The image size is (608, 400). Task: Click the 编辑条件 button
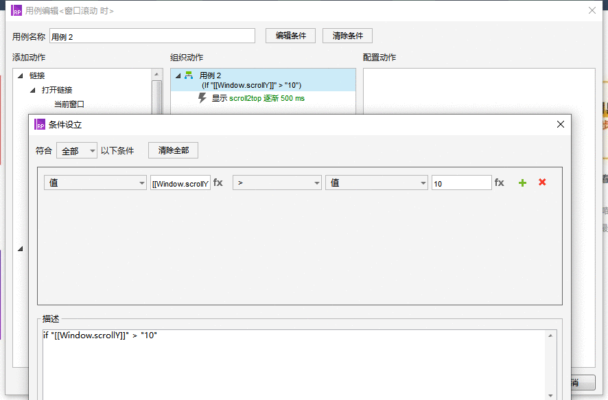tap(290, 36)
